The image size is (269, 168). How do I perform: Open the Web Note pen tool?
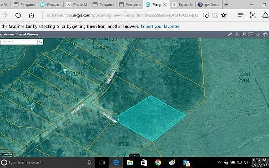click(253, 15)
